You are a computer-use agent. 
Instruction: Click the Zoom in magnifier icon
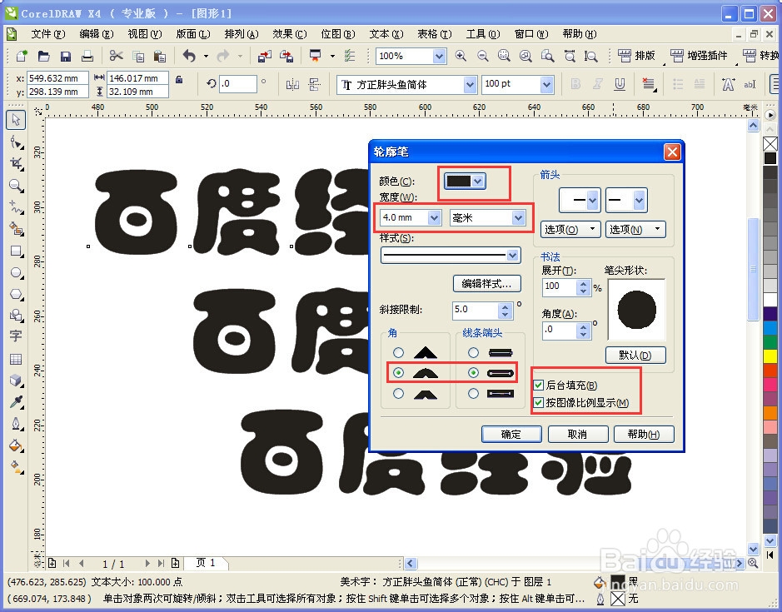[x=461, y=56]
